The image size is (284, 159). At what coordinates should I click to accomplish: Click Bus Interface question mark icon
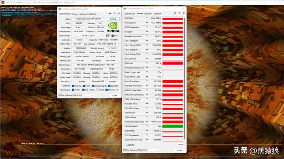(x=119, y=44)
